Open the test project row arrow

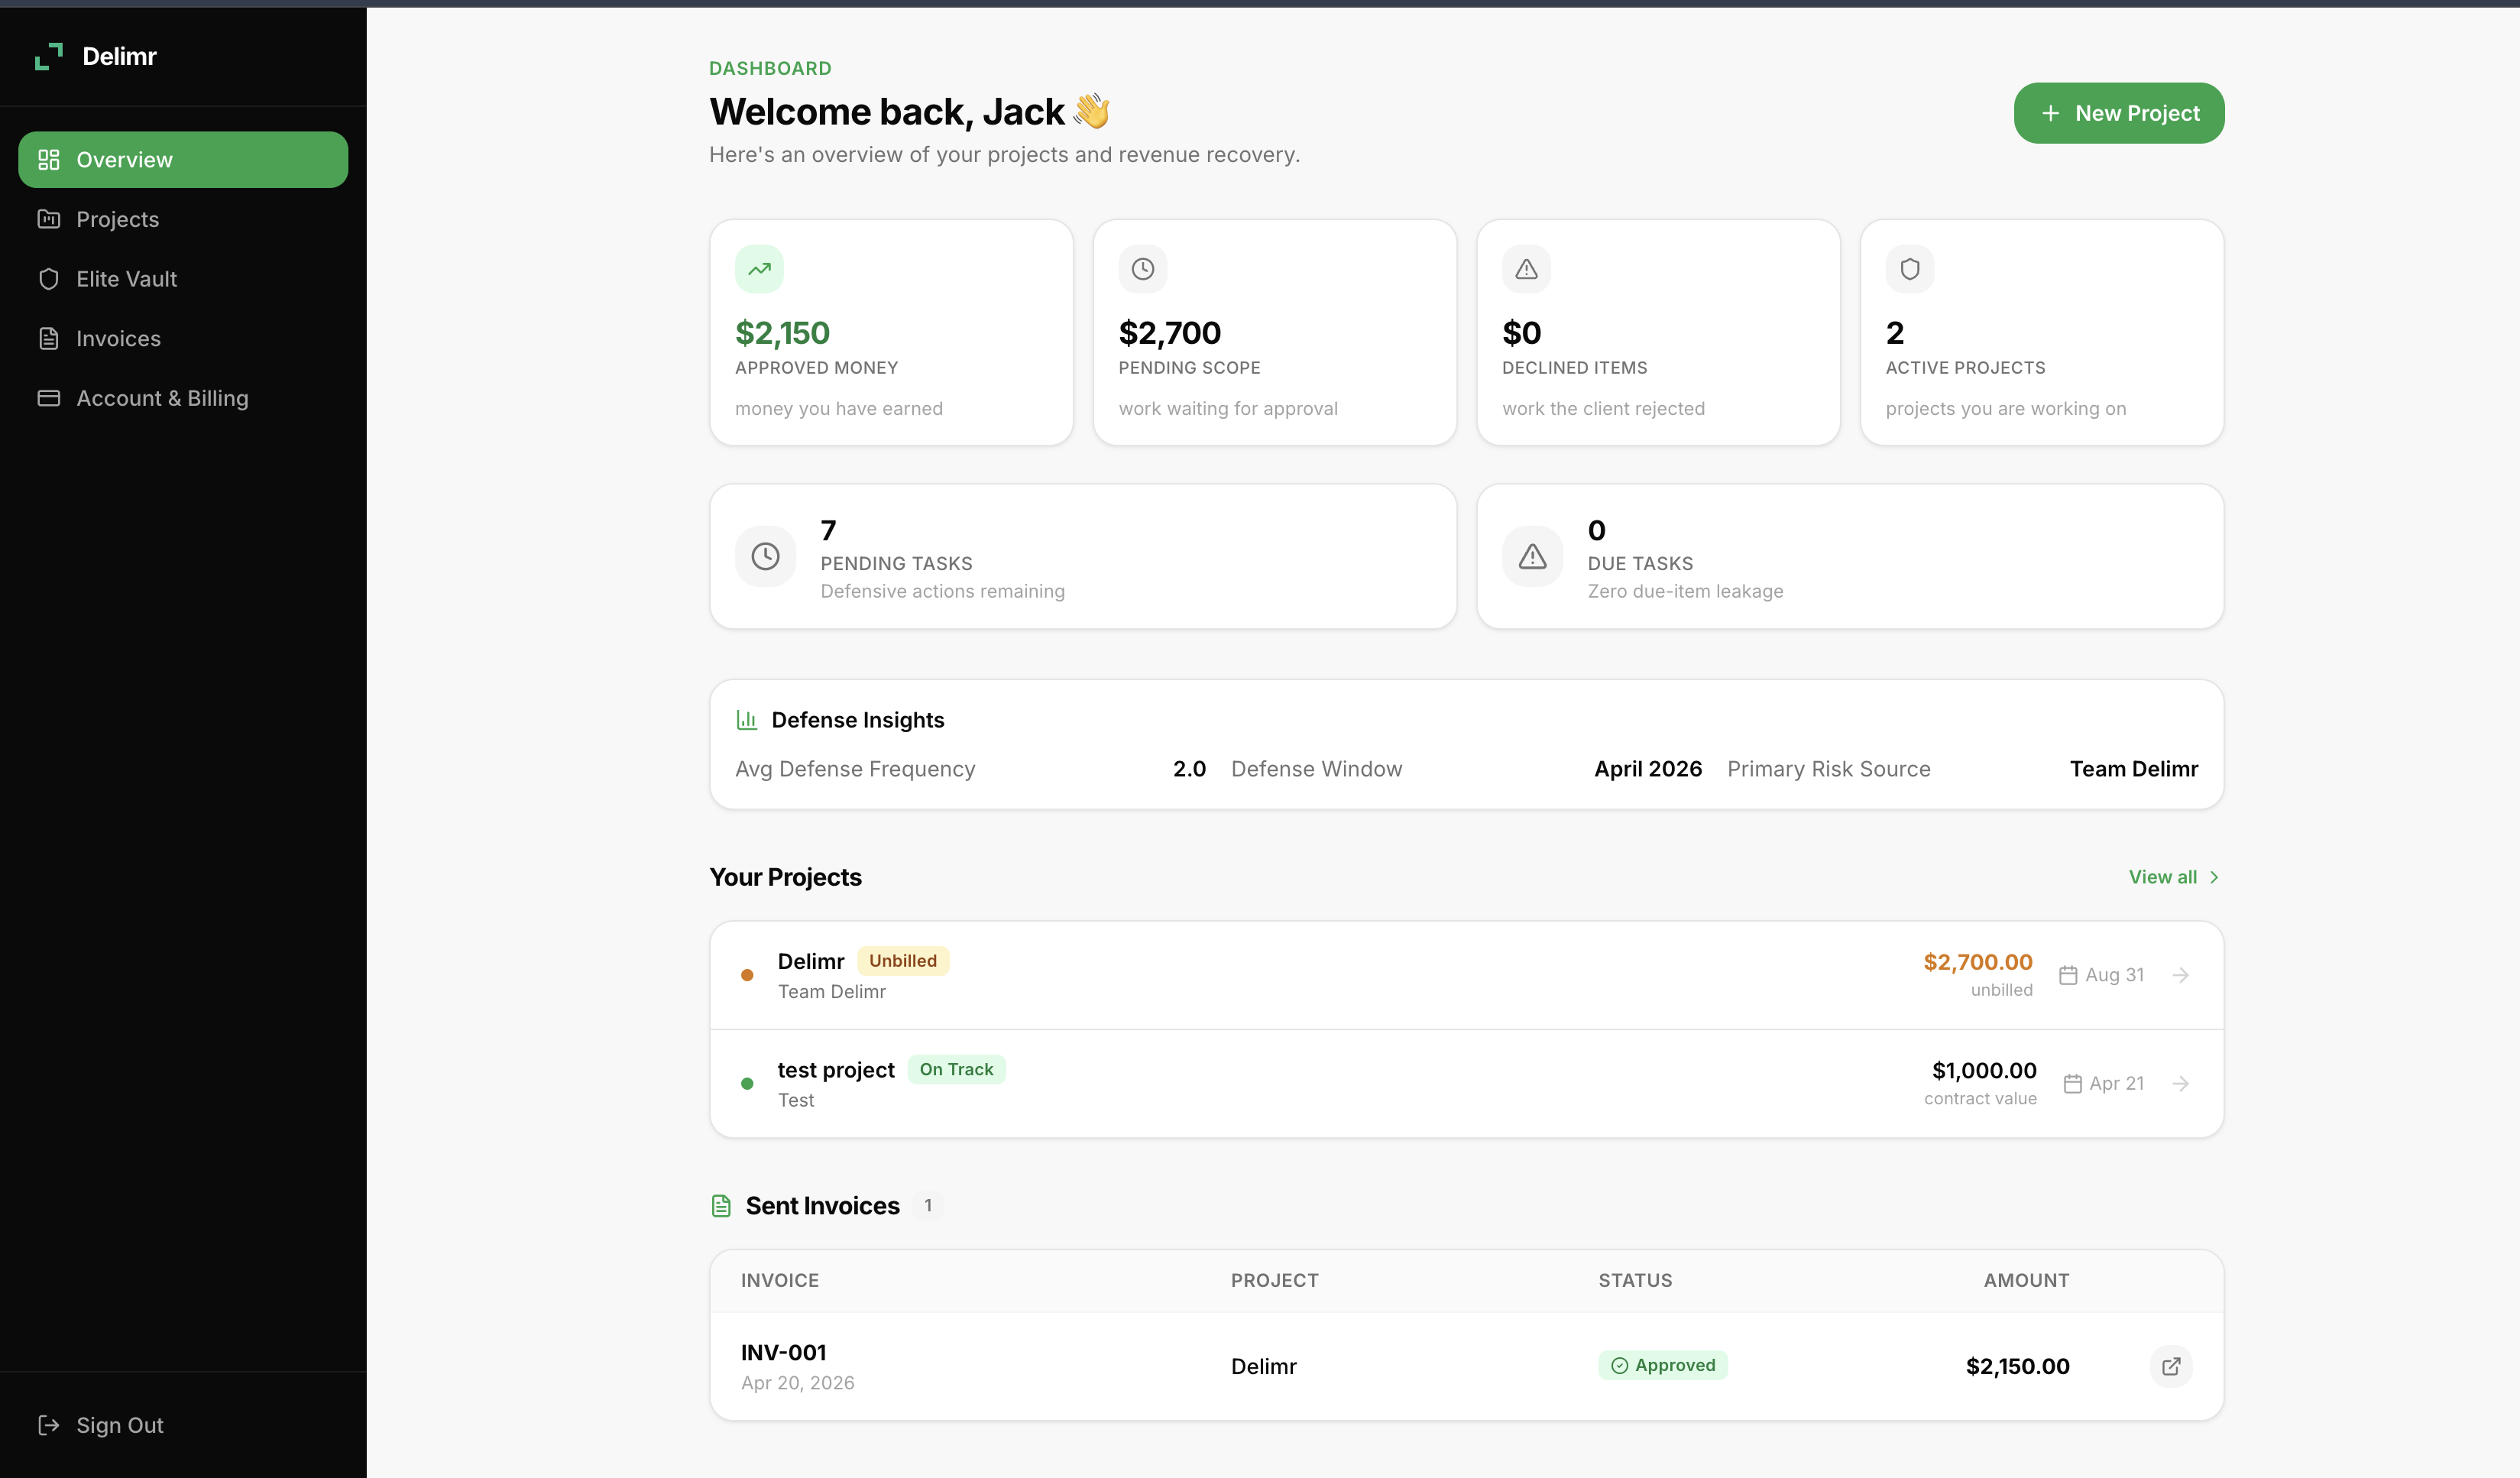coord(2181,1083)
